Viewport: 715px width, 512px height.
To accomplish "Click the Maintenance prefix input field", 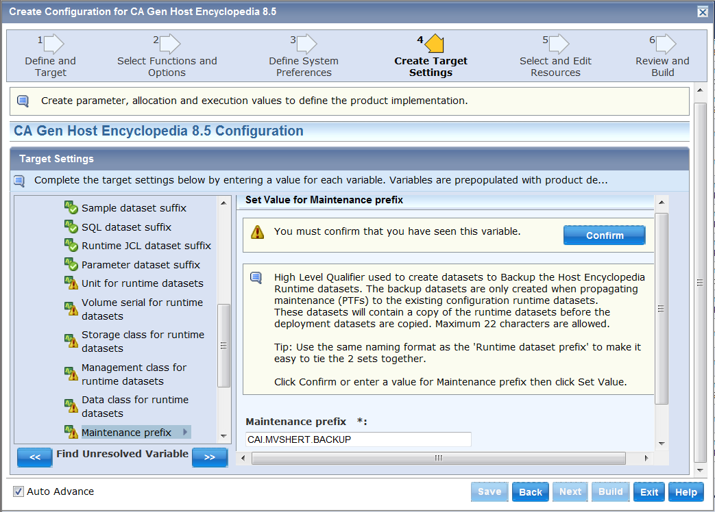I will (358, 439).
